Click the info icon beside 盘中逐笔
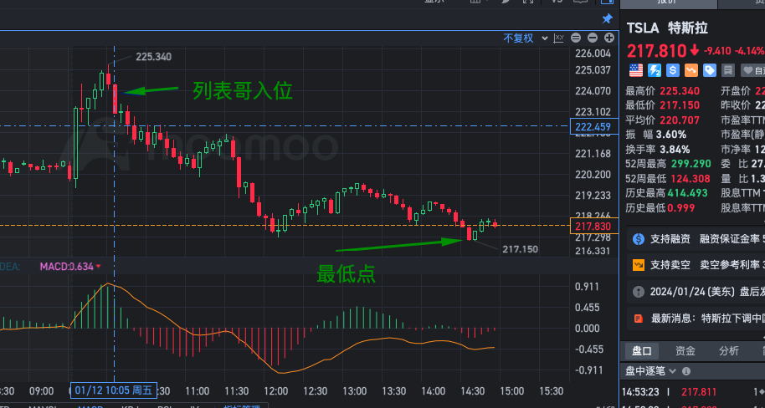765x408 pixels. (x=686, y=371)
